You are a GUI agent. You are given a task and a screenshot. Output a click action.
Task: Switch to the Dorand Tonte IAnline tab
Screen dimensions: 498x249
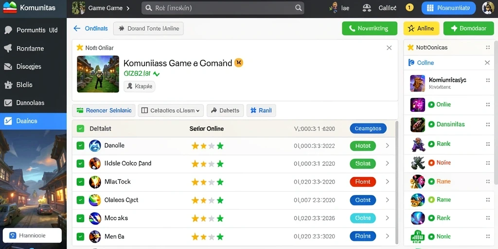click(148, 28)
